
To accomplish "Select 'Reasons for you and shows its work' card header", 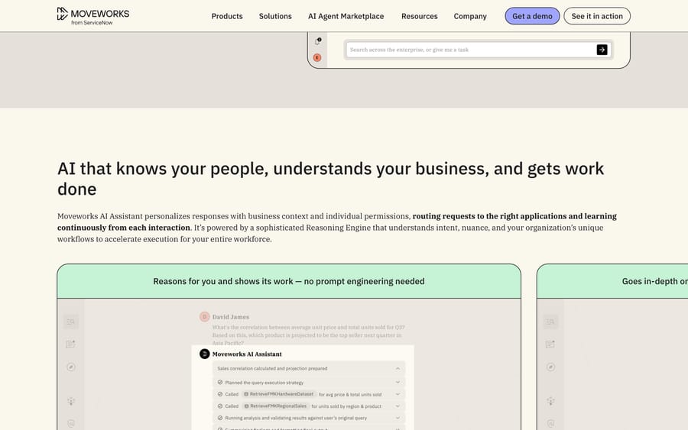I will [289, 281].
